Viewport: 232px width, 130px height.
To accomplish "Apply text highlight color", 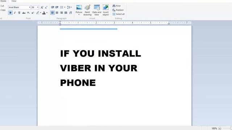I will [38, 13].
